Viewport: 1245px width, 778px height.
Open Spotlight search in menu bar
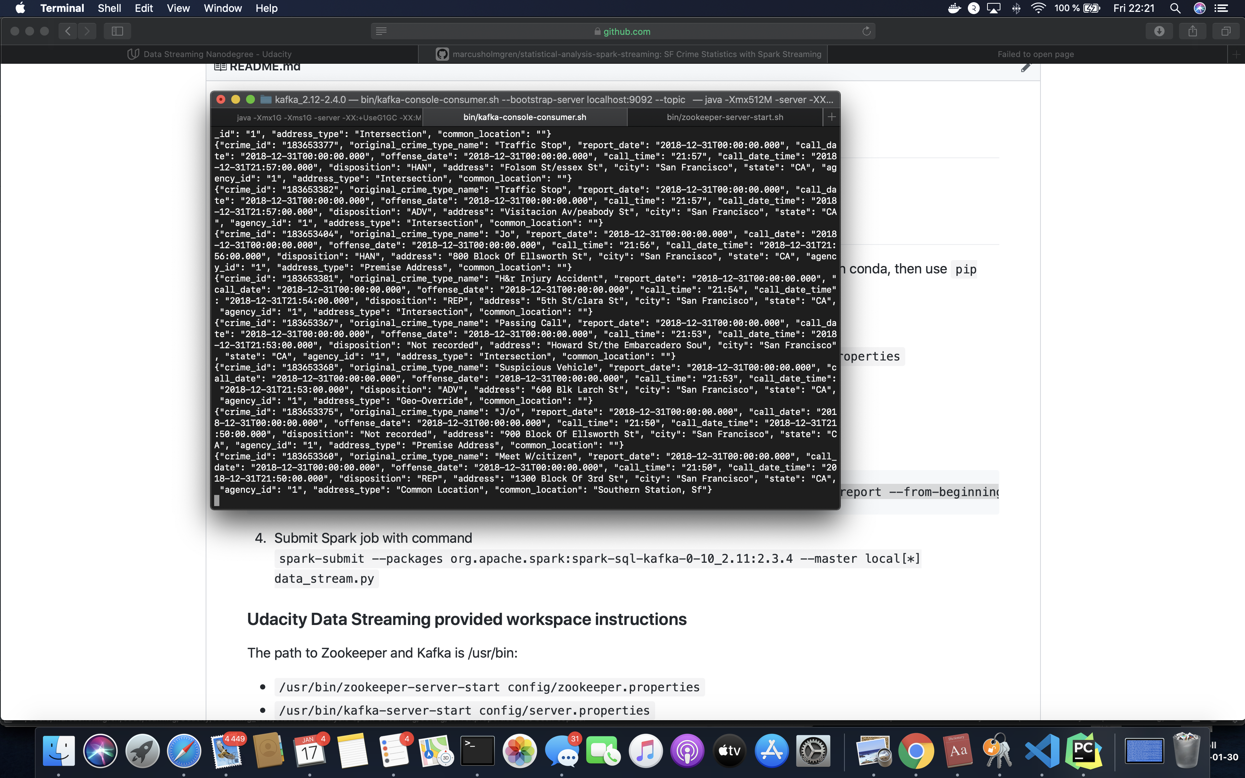pos(1175,8)
